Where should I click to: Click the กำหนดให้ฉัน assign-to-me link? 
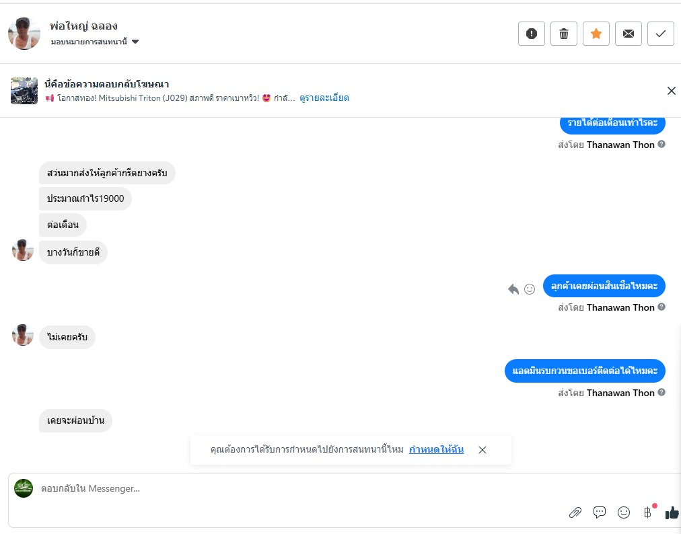click(436, 450)
